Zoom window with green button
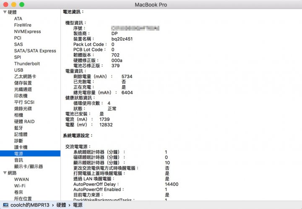Image resolution: width=302 pixels, height=209 pixels. (22, 5)
